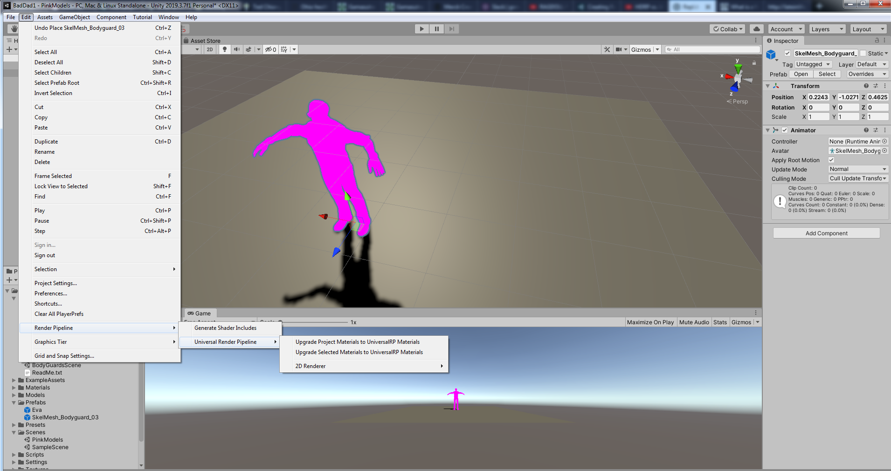Open Animator component three-dot menu
891x471 pixels.
tap(885, 130)
